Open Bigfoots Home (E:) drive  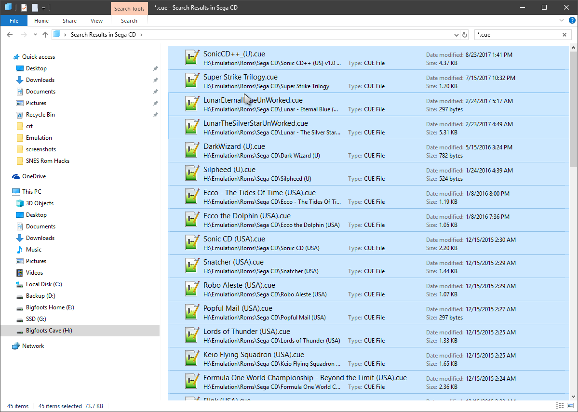point(50,307)
